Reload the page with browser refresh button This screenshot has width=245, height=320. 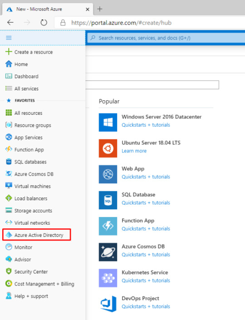click(44, 22)
